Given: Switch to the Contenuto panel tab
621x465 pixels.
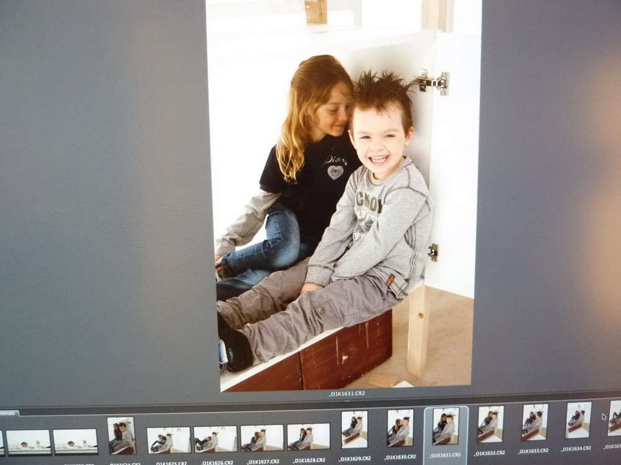Looking at the screenshot, I should [x=9, y=413].
